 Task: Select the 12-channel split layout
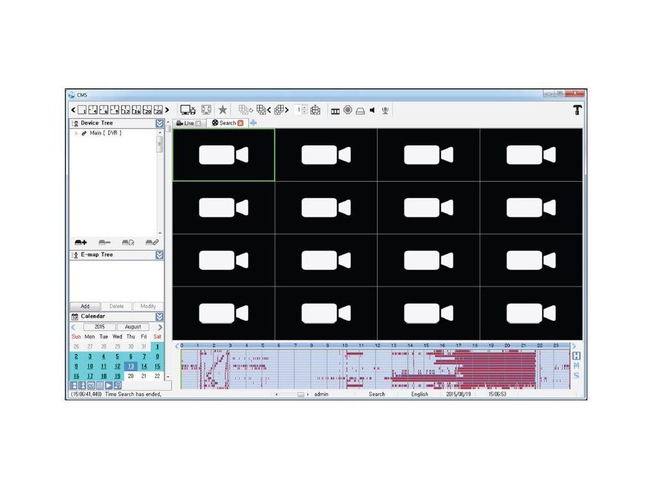click(x=125, y=110)
